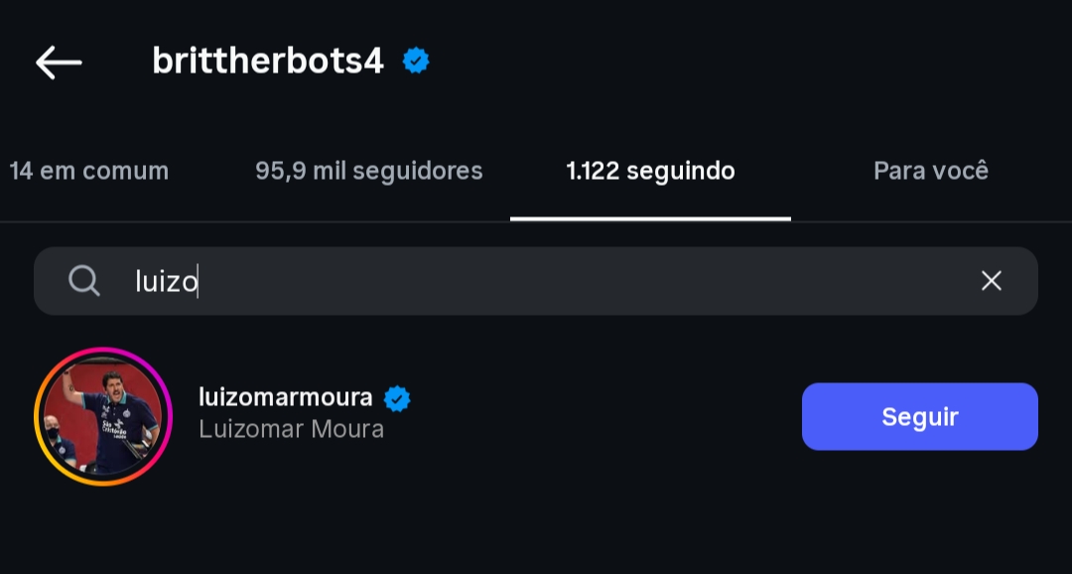Click the blank space in luizomarmoura's row

[x=596, y=416]
